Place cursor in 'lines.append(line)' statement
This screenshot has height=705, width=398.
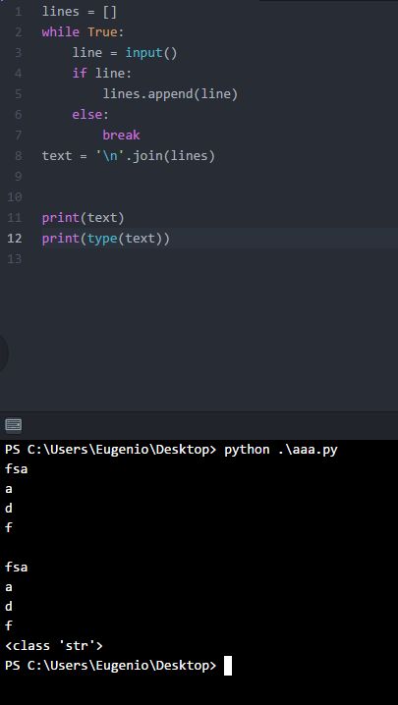point(170,94)
